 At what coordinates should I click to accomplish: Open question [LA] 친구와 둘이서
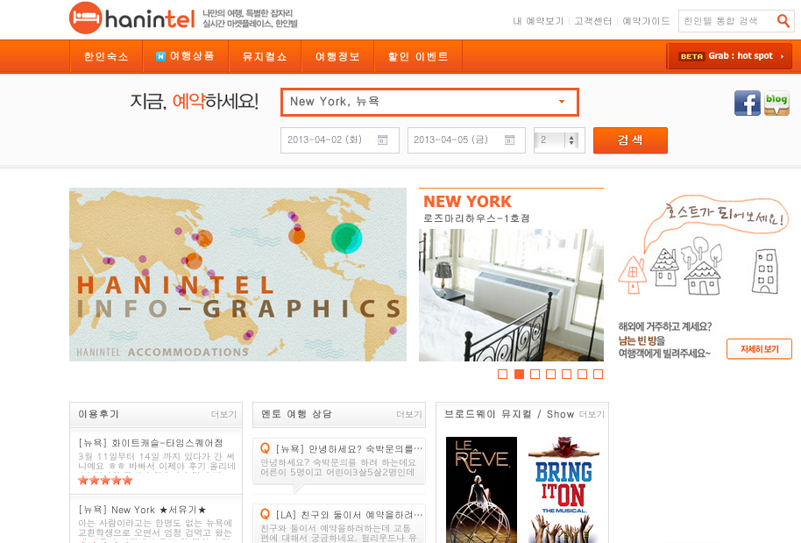point(349,514)
